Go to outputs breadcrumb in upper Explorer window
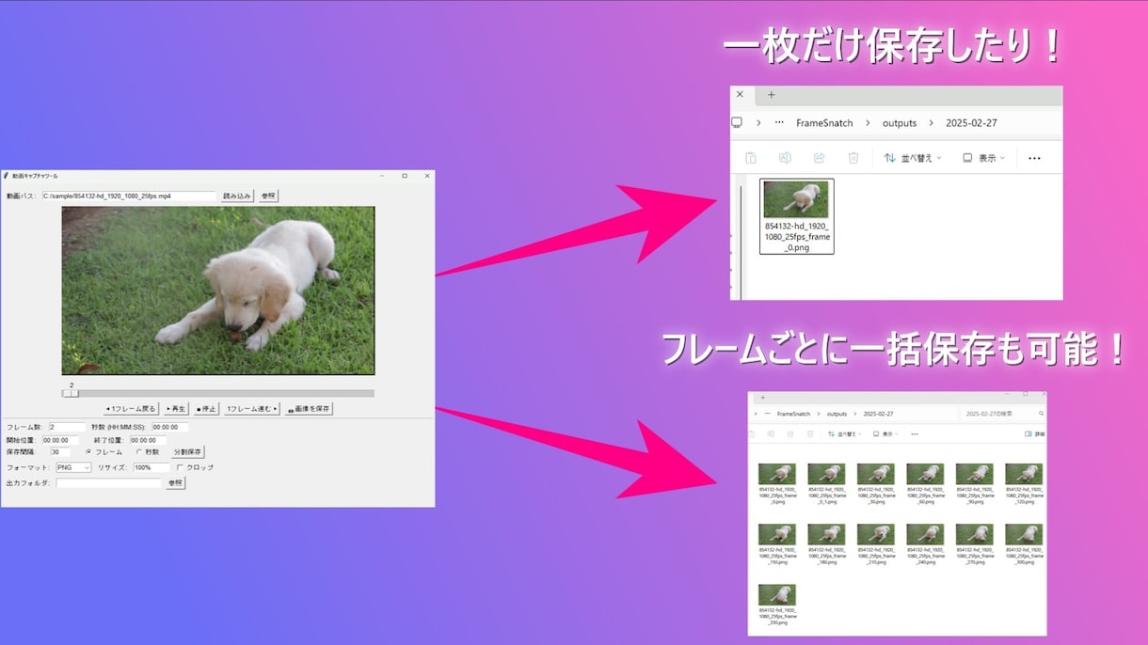 [900, 123]
